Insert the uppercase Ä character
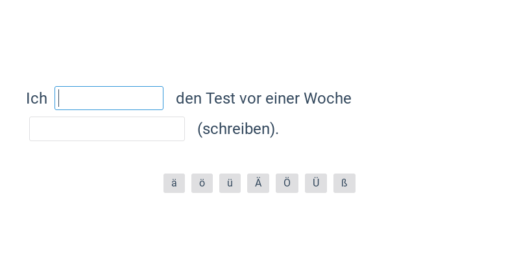The height and width of the screenshot is (259, 519). coord(258,183)
